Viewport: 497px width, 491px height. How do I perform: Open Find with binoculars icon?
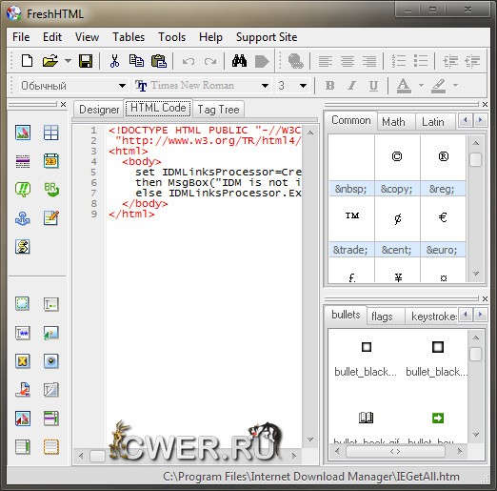pyautogui.click(x=239, y=60)
